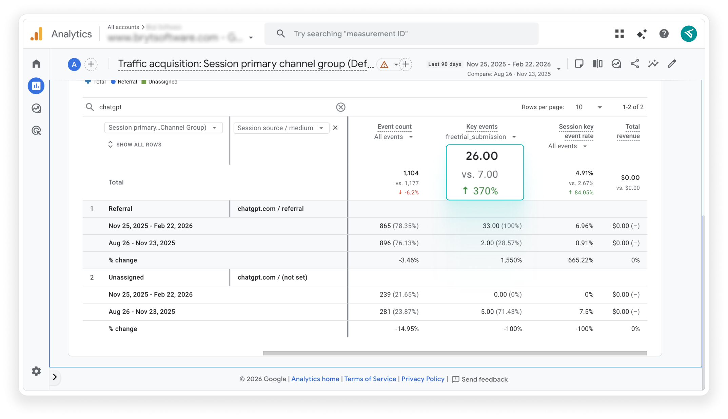Open the Rows per page dropdown
Screen dimensions: 728x419
point(588,107)
